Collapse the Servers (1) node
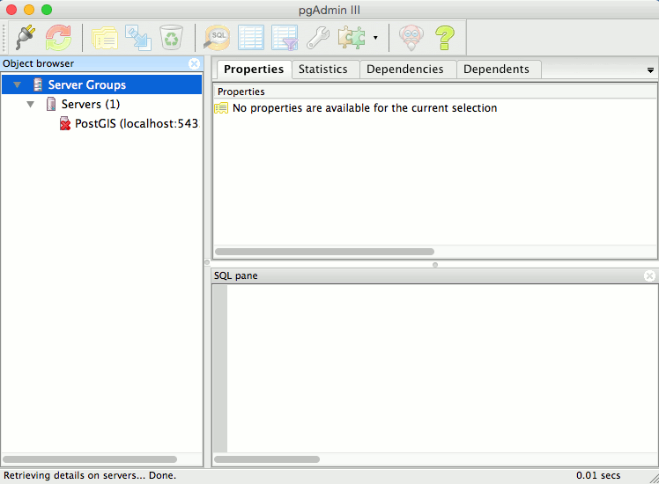Image resolution: width=659 pixels, height=484 pixels. [x=31, y=105]
